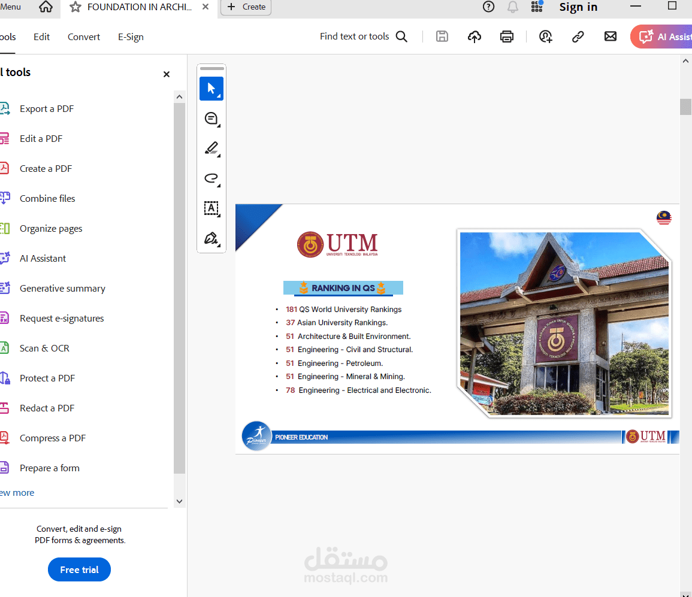Open Organize pages tool
The image size is (692, 597).
point(51,229)
